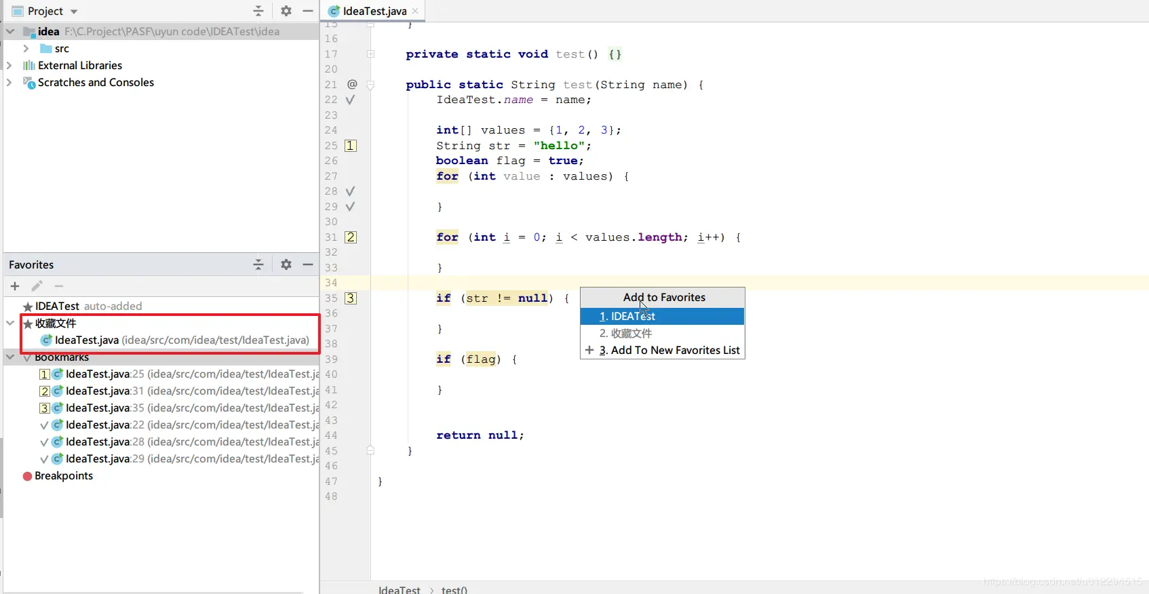The height and width of the screenshot is (594, 1149).
Task: Click the src folder icon
Action: pos(46,49)
